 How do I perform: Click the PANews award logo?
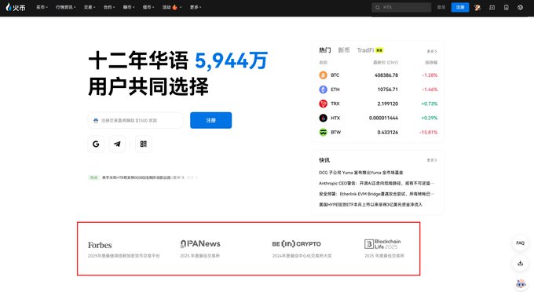200,243
